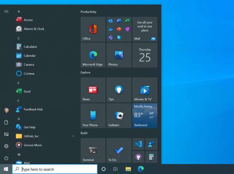Click the taskbar search box
Image resolution: width=234 pixels, height=174 pixels.
(55, 169)
